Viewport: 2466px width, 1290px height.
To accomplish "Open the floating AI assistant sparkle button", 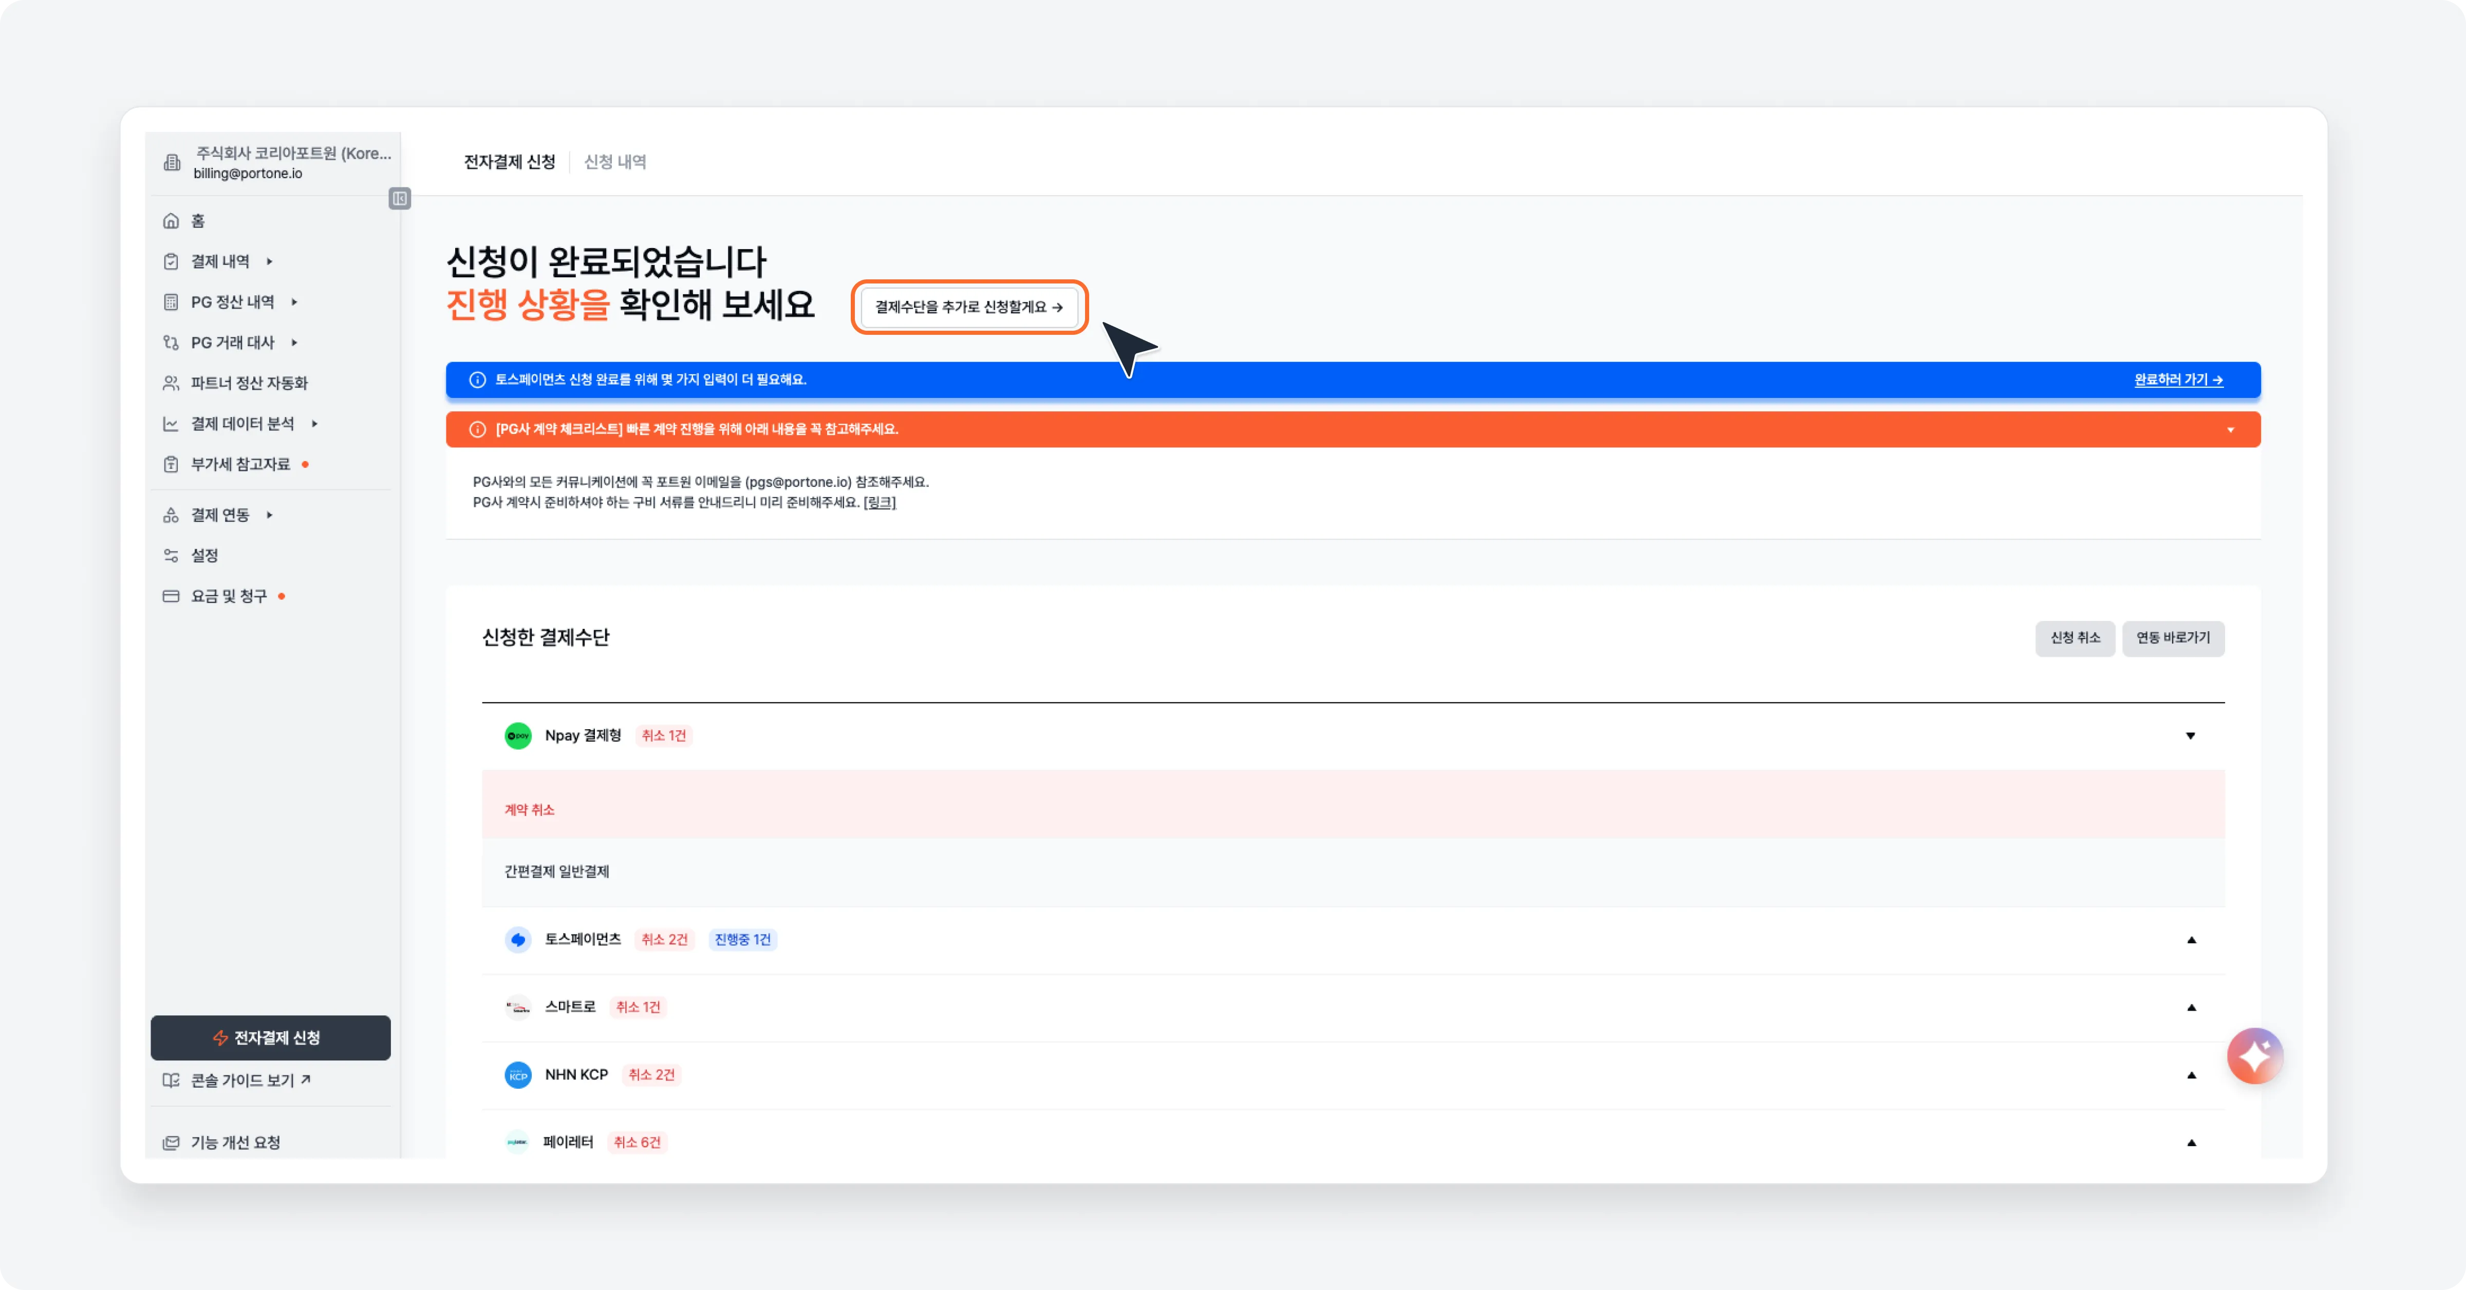I will pos(2254,1055).
